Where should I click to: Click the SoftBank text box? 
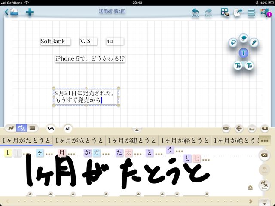tap(55, 42)
